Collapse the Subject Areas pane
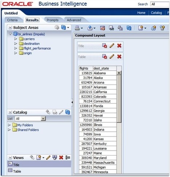The image size is (170, 177). [x=10, y=28]
